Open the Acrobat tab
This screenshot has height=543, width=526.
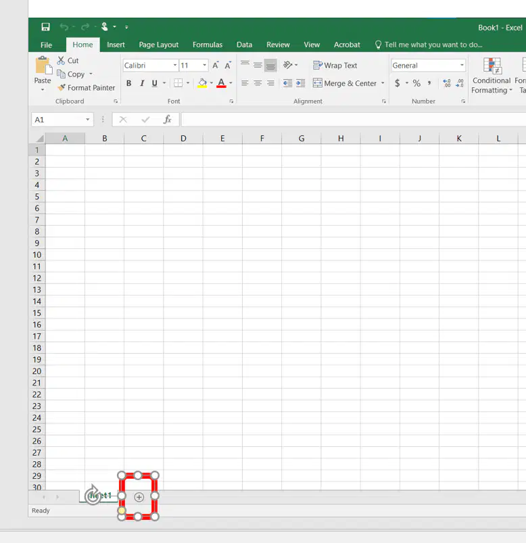(347, 45)
